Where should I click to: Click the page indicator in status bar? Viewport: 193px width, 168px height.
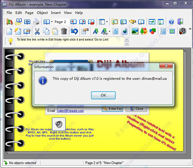coord(104,163)
